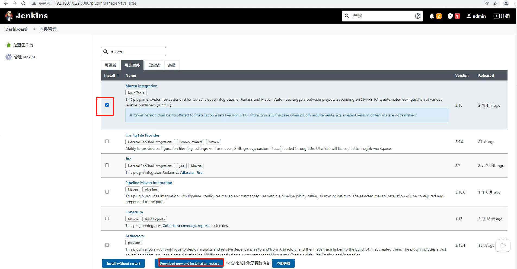Open the Maven Integration plugin link

click(x=141, y=86)
